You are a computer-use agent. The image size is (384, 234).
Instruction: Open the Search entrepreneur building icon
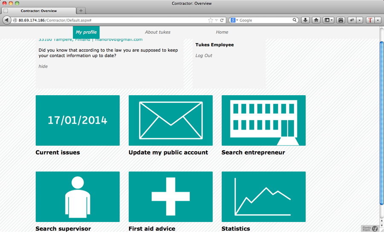pos(264,120)
